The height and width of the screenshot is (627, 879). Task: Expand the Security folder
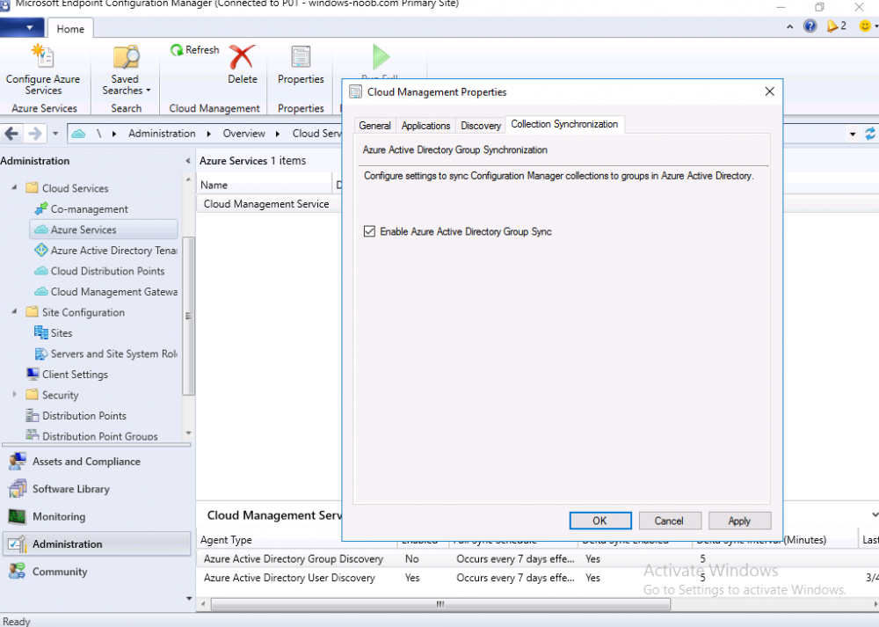[x=15, y=394]
